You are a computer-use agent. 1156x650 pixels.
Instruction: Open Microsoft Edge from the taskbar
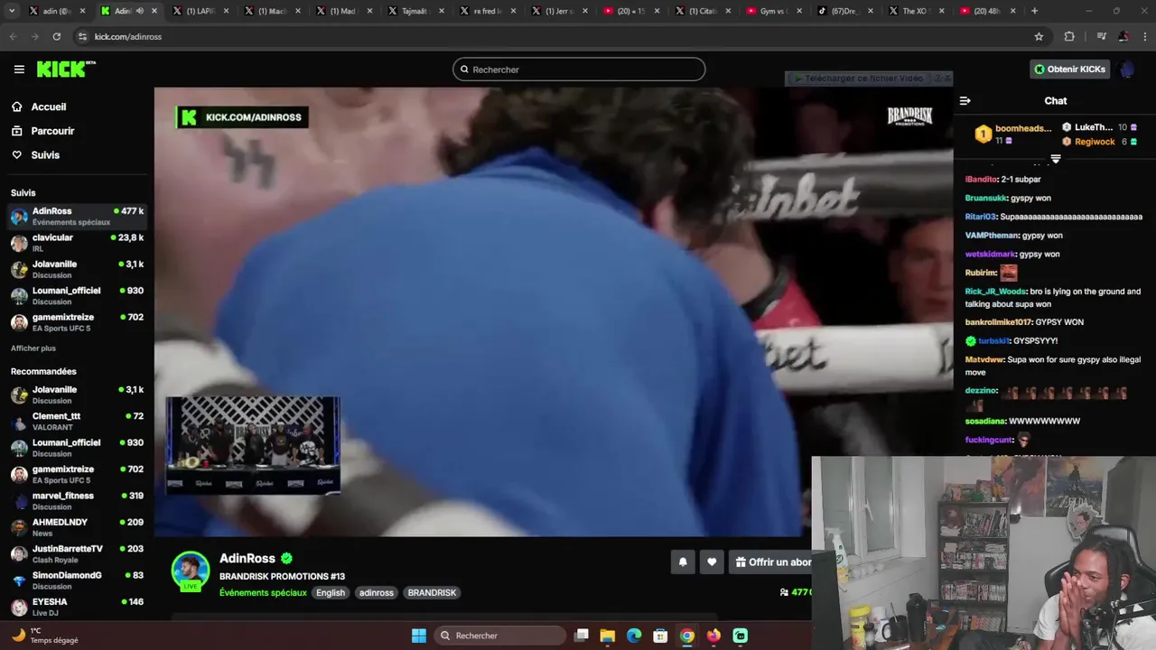click(x=634, y=636)
